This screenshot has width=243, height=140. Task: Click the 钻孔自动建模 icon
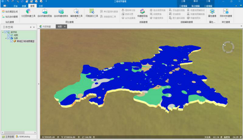[x=3, y=17]
